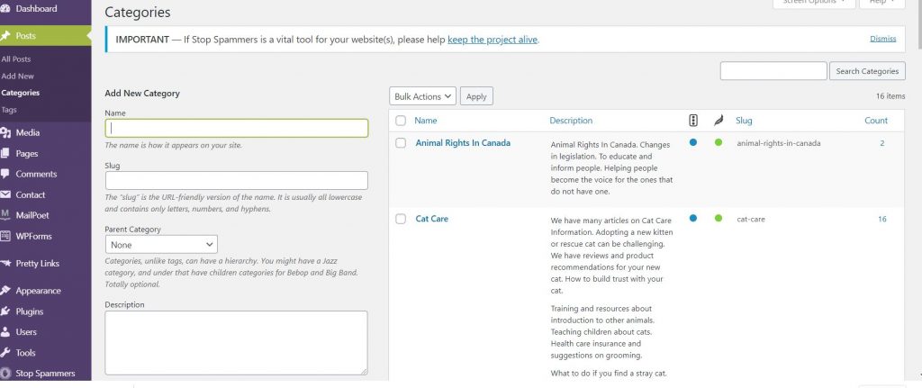Click the Users person icon
Screen dimensions: 922x388
click(x=6, y=332)
